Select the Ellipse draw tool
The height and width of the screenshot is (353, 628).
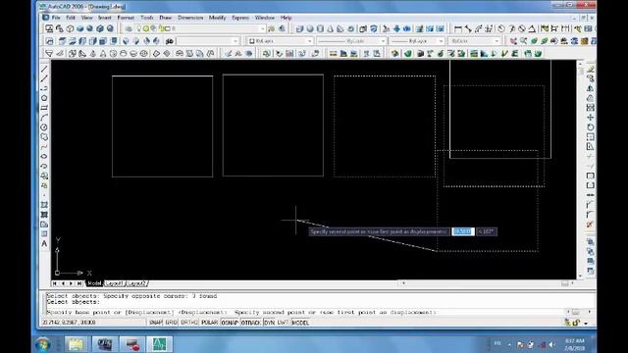[44, 156]
